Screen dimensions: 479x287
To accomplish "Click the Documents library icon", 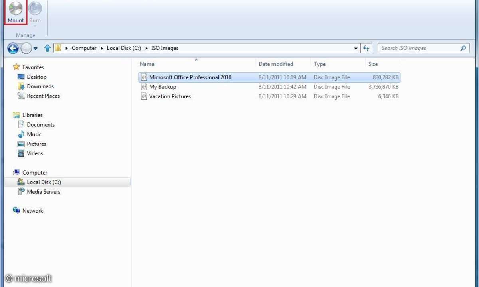I will [21, 124].
